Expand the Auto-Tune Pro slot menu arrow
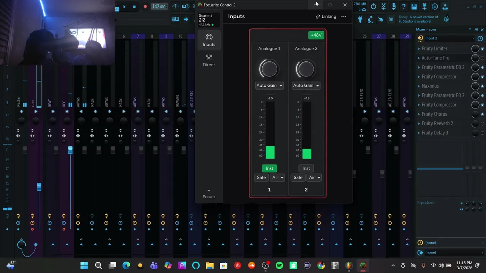Image resolution: width=486 pixels, height=273 pixels. 419,58
